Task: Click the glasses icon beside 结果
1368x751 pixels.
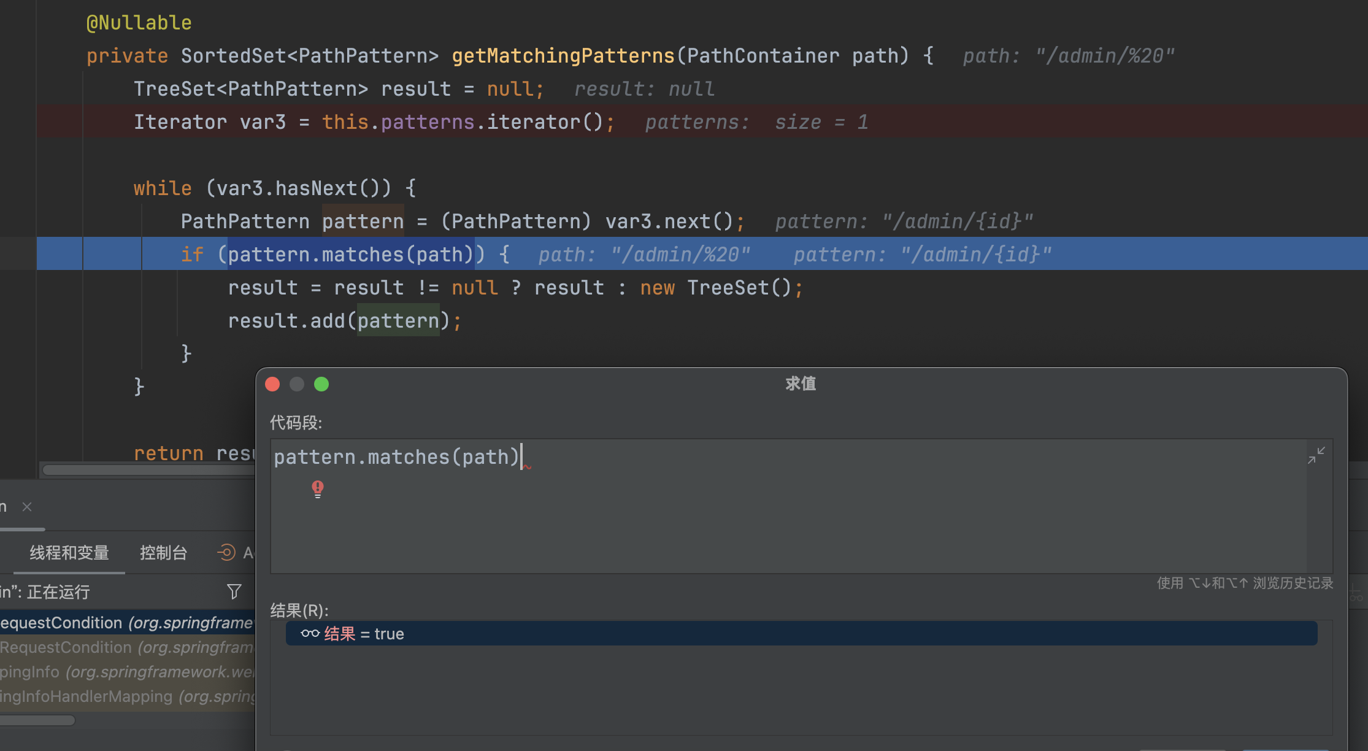Action: point(310,633)
